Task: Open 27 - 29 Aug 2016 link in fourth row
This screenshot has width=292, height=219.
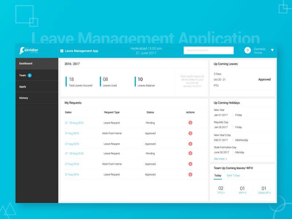Action: pyautogui.click(x=74, y=153)
